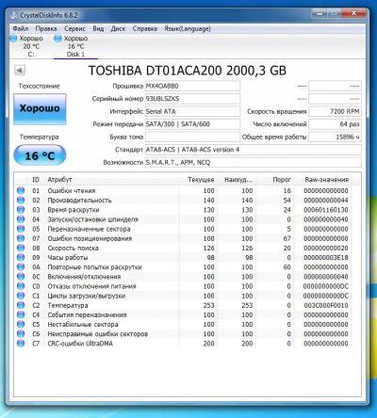The image size is (377, 418).
Task: Click the status orb for Ошибки позиционирования
Action: [21, 238]
